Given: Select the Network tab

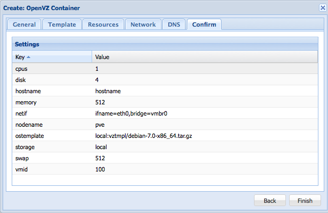Looking at the screenshot, I should [x=143, y=24].
